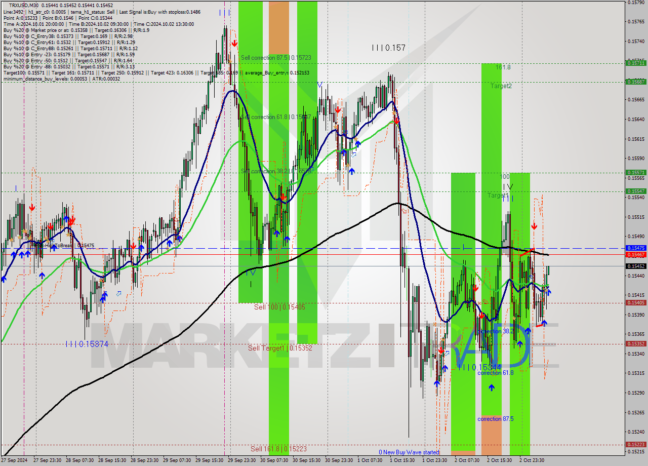This screenshot has height=466, width=648.
Task: Click the 'I I I 0.157' wave label
Action: 389,48
